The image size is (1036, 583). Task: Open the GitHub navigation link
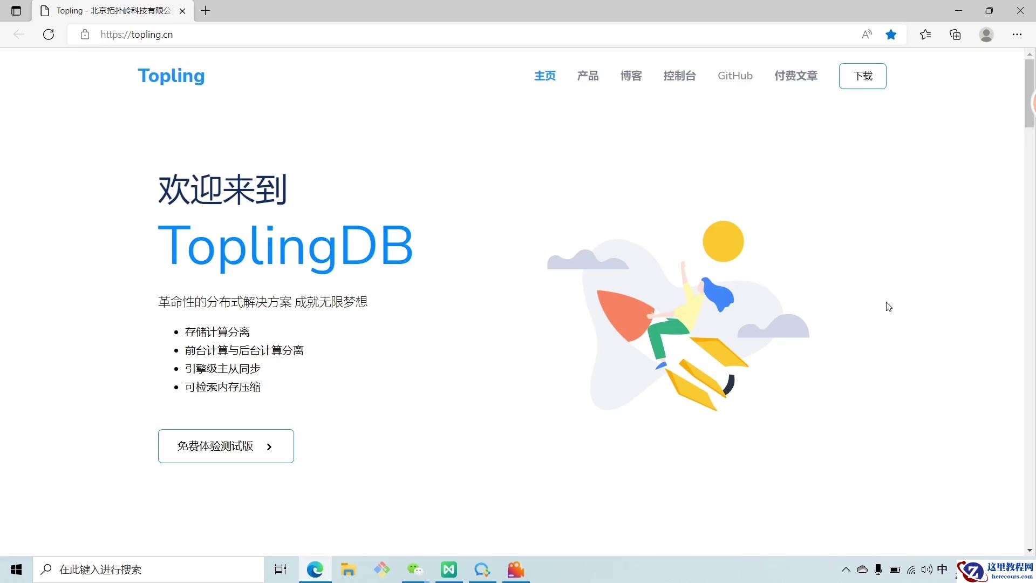(735, 76)
